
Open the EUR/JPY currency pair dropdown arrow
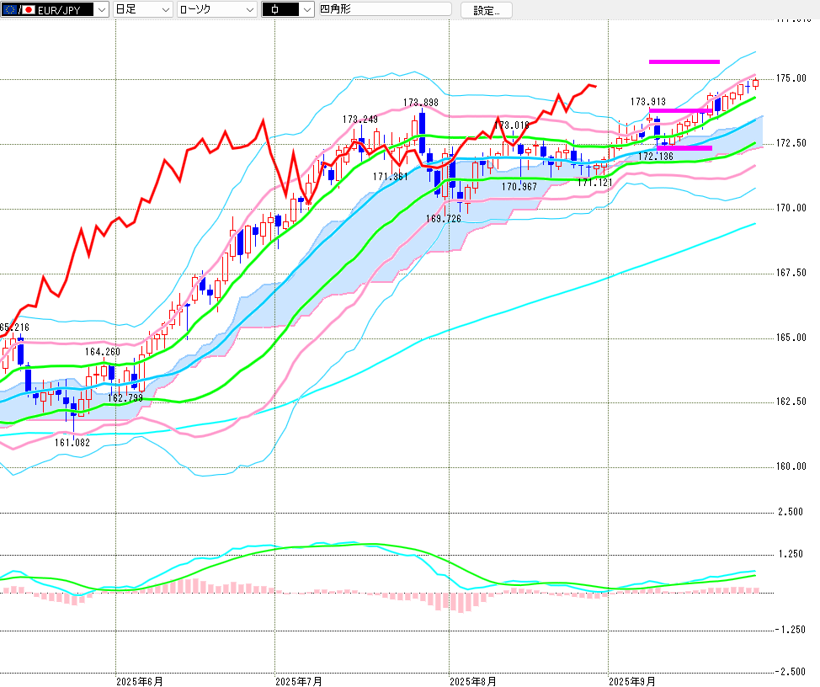point(102,9)
